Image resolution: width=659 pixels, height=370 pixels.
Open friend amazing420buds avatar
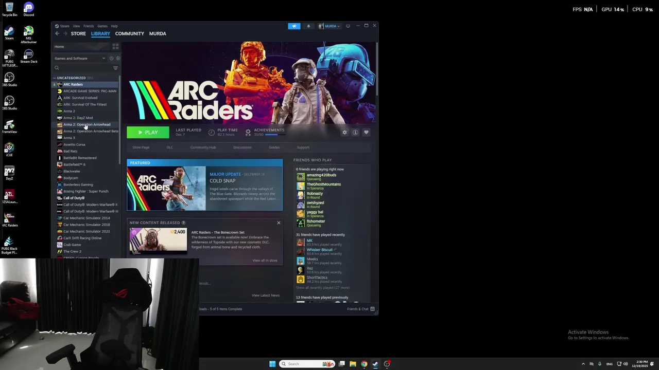coord(300,177)
